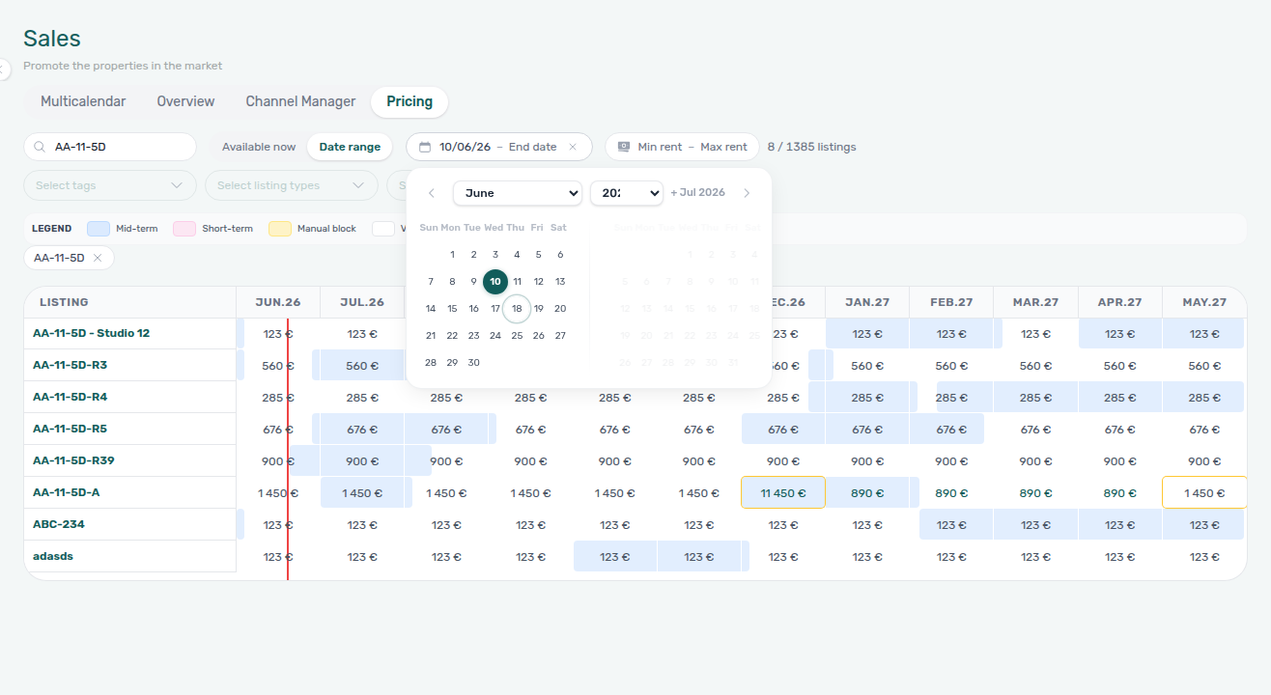
Task: Pick June 1 in calendar
Action: (x=452, y=255)
